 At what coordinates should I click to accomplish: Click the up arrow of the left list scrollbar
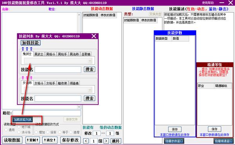point(79,14)
